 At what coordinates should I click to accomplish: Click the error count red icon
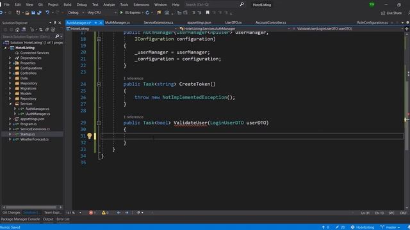[x=91, y=213]
